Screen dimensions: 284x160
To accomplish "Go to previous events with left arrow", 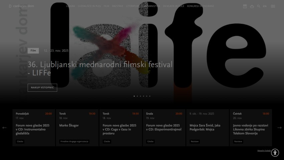I will [5, 128].
